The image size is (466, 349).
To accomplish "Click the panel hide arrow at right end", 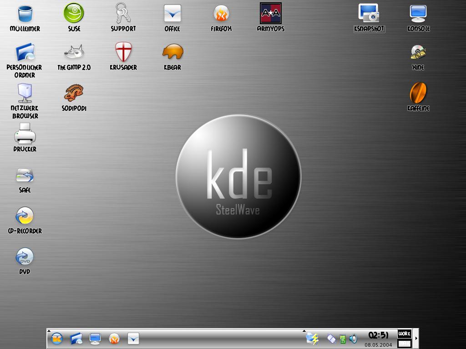I will 416,338.
